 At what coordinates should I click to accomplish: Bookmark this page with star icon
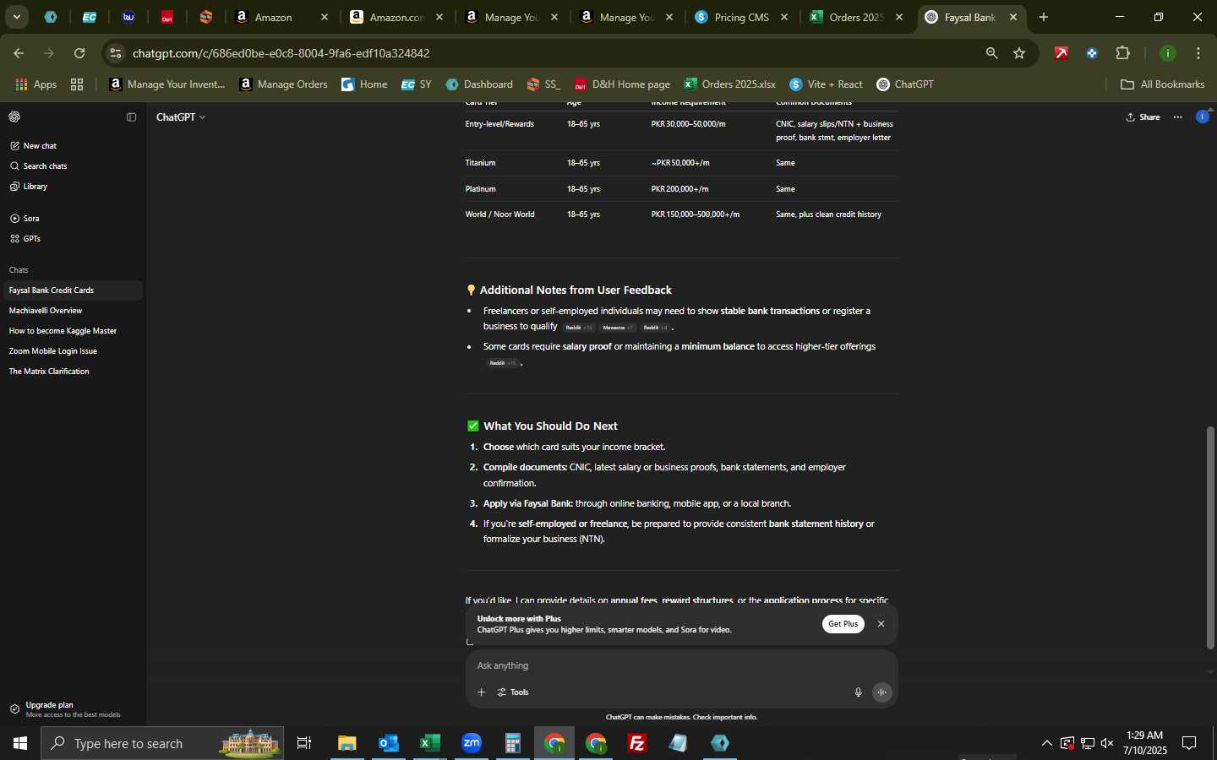click(x=1019, y=53)
